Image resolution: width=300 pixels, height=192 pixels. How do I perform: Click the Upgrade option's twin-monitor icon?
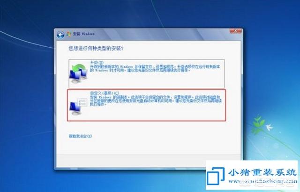tap(78, 73)
